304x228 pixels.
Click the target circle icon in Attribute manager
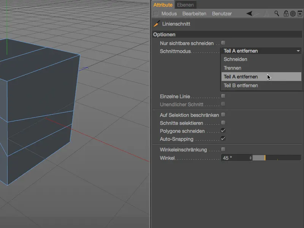tap(293, 14)
